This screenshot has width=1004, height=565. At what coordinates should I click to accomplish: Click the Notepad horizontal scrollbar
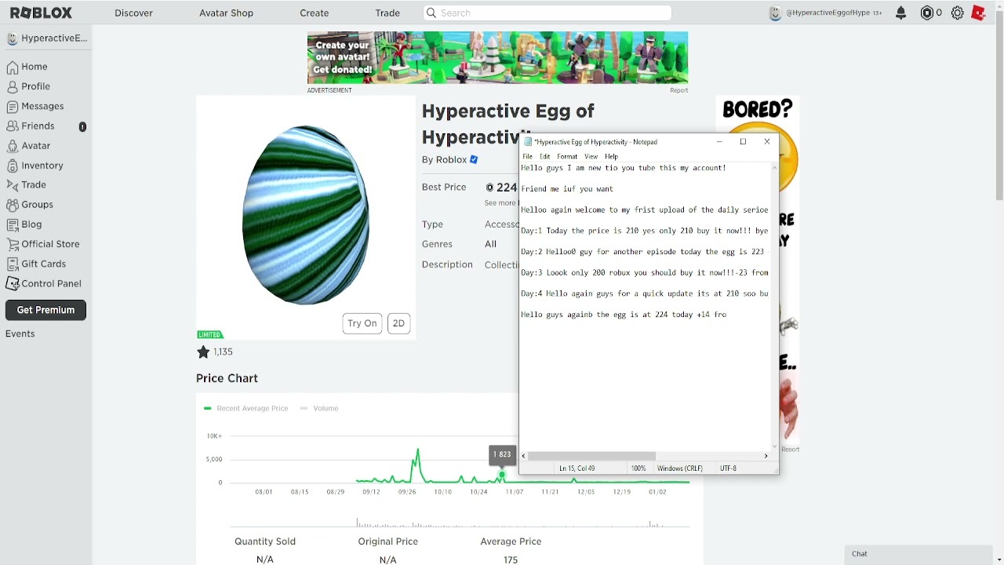point(592,456)
